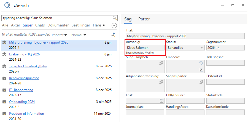Open the Evaluering - 1Q 2026 case
Image resolution: width=248 pixels, height=123 pixels.
24,54
